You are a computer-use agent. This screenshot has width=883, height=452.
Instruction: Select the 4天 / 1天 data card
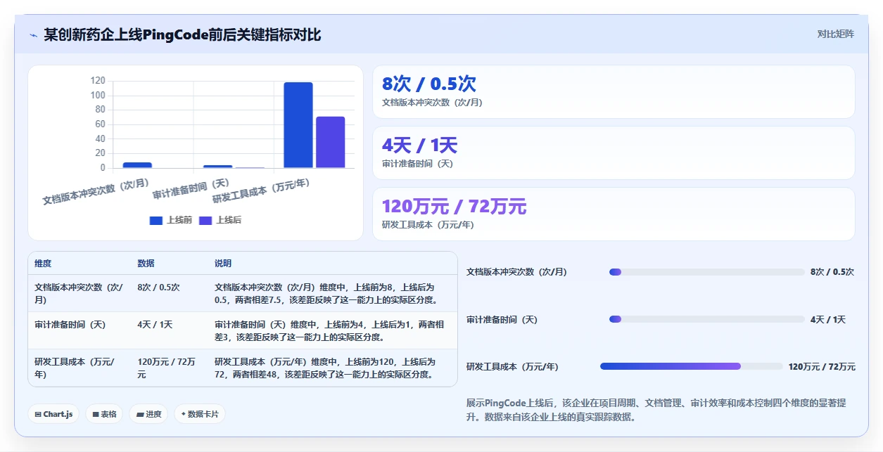614,153
